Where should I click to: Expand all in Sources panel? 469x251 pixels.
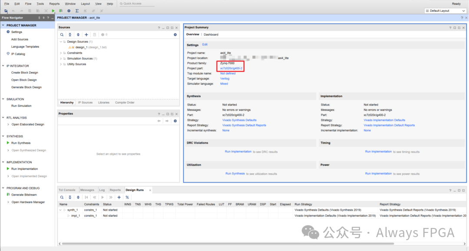pyautogui.click(x=78, y=35)
